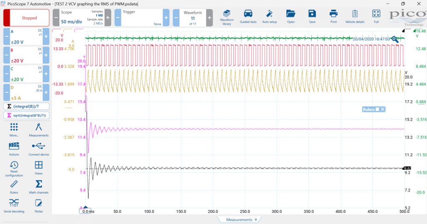The image size is (427, 224).
Task: Go to next waveform buffer
Action: (209, 17)
